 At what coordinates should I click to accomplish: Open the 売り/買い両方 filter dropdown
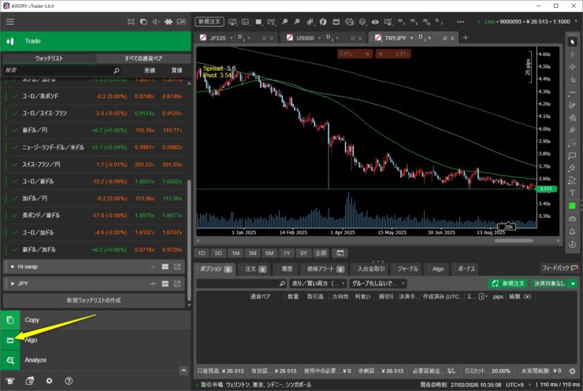coord(315,282)
